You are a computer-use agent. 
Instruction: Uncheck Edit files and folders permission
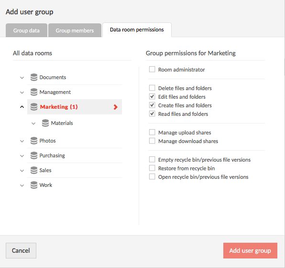tap(152, 96)
